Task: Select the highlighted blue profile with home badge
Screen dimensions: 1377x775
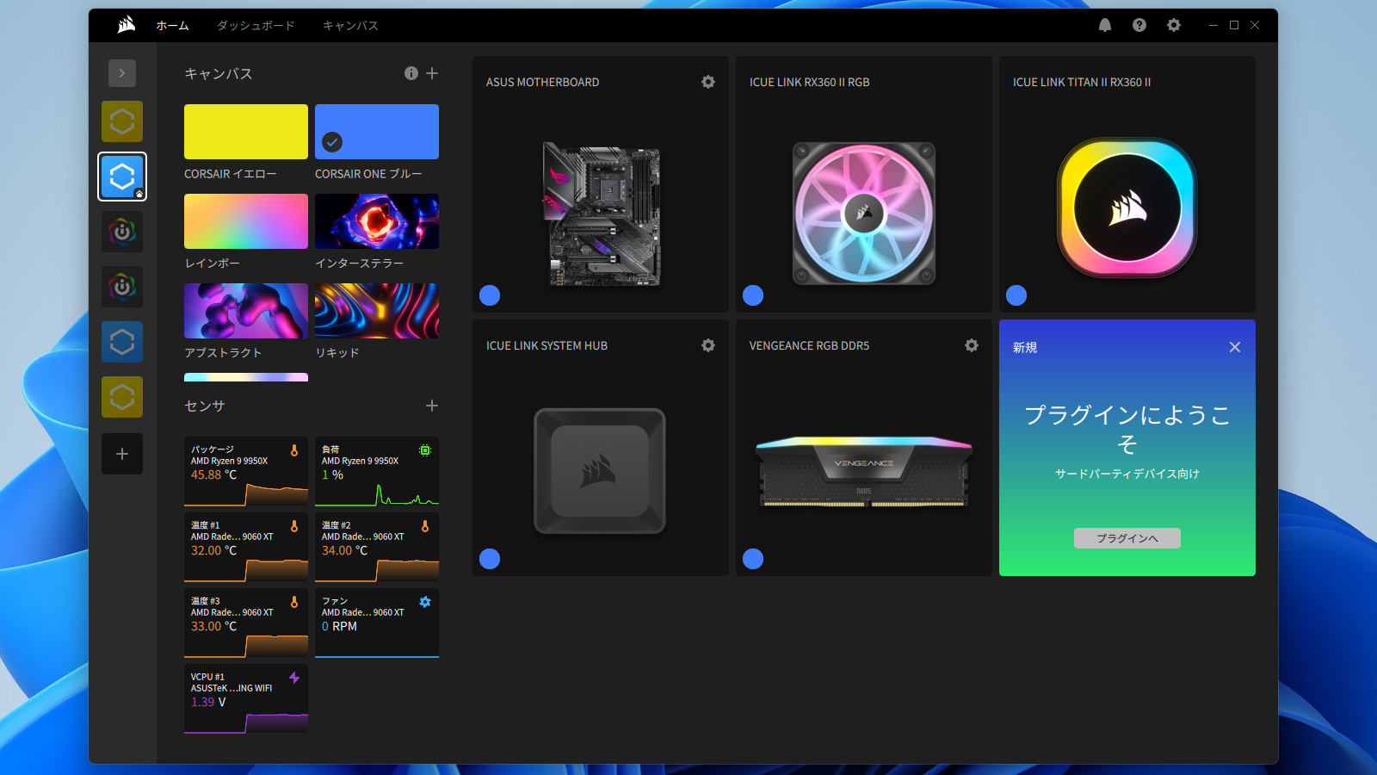Action: click(122, 177)
